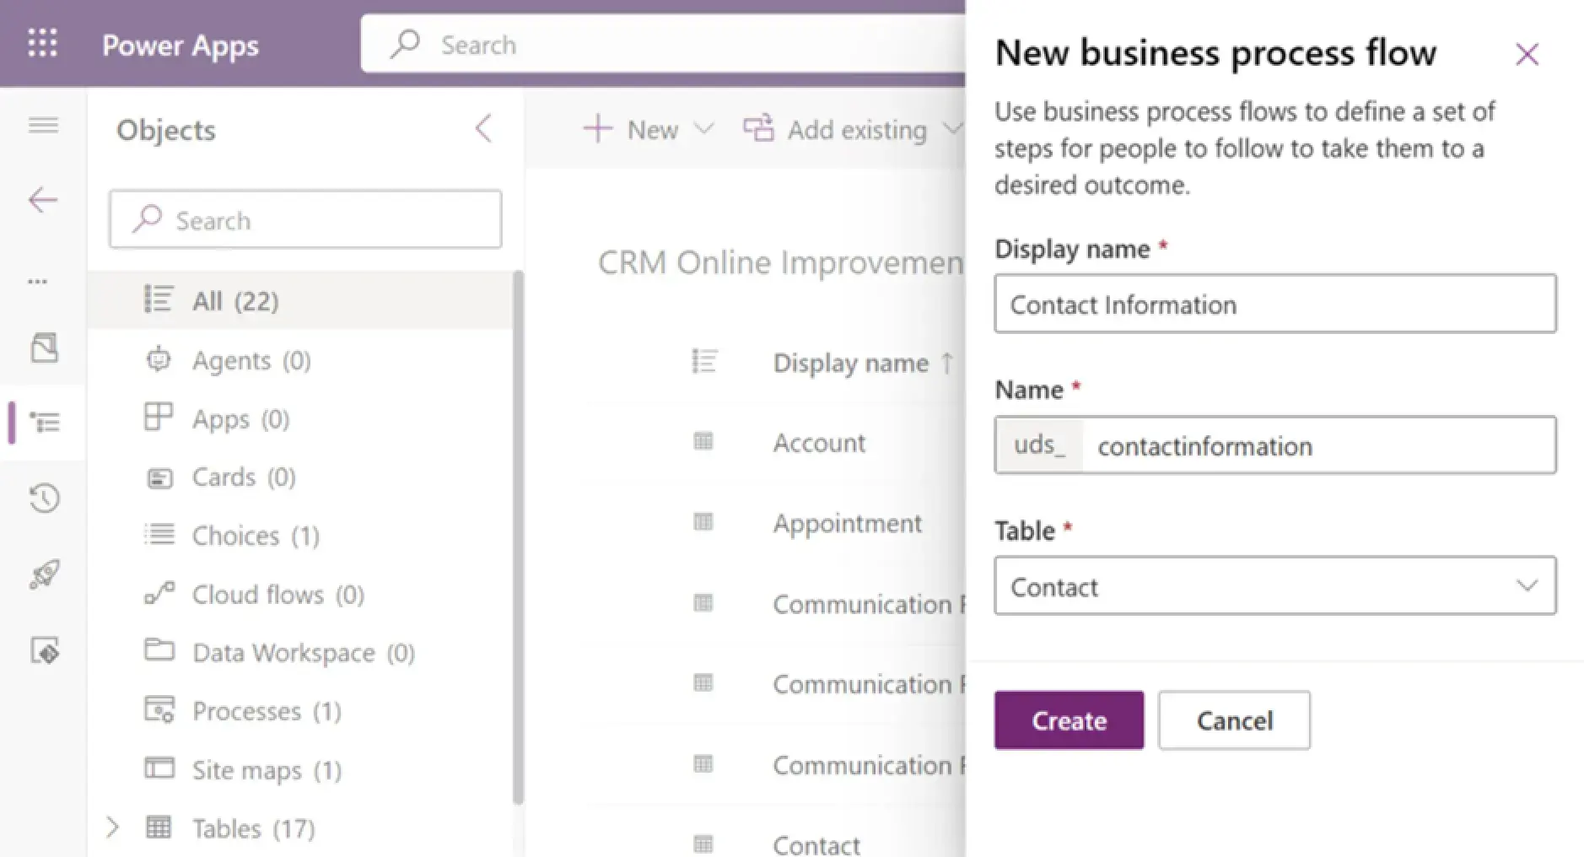Select Site maps (1) in objects list
Viewport: 1584px width, 857px height.
point(300,769)
